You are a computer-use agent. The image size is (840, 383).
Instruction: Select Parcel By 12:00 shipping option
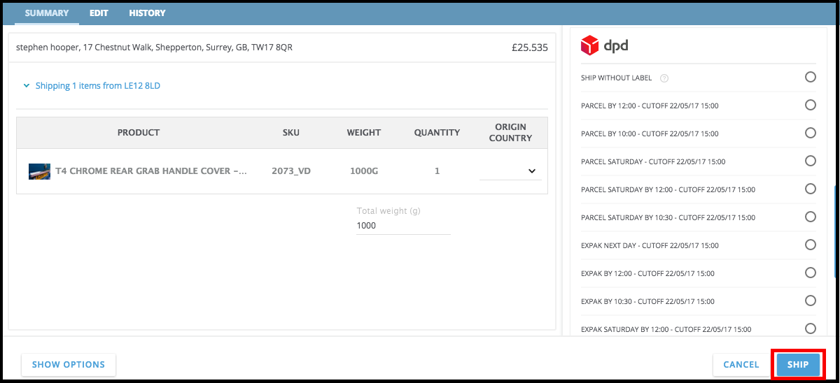[x=810, y=106]
